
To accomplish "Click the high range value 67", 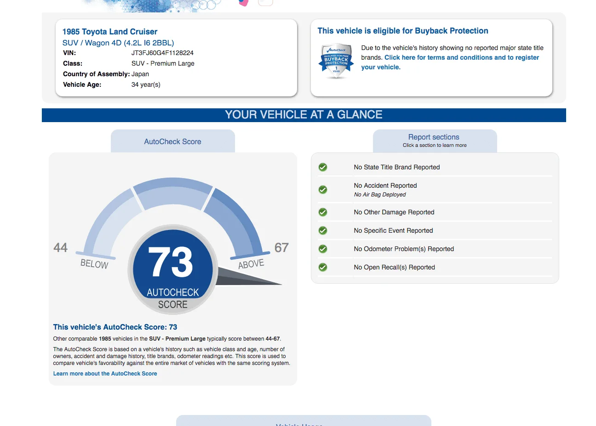I will [281, 247].
